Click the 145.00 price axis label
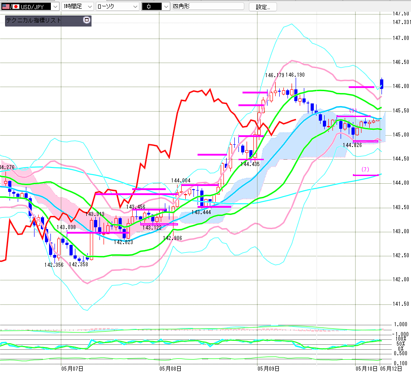This screenshot has height=372, width=411. pyautogui.click(x=401, y=135)
